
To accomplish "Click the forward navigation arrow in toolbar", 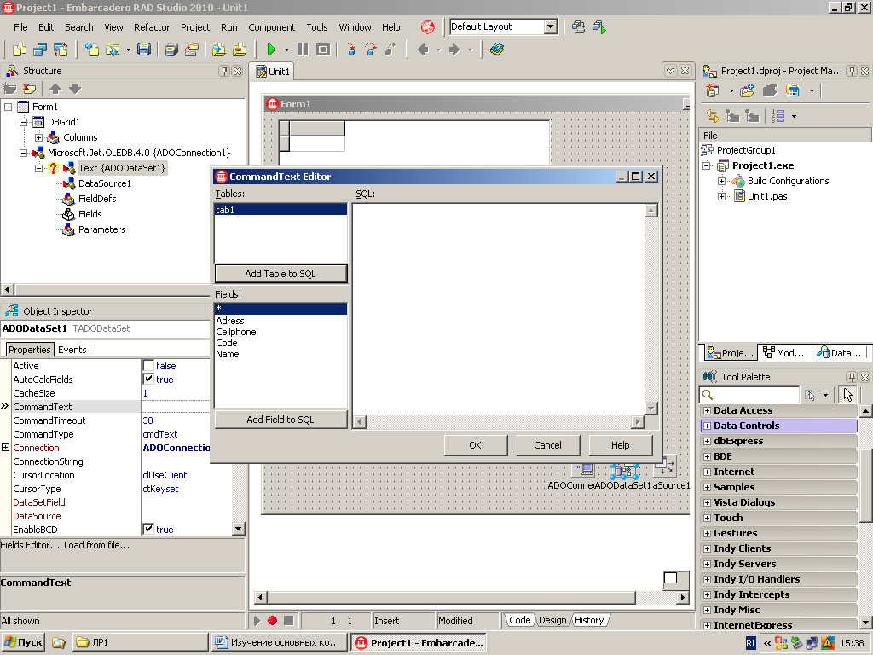I will pos(454,49).
